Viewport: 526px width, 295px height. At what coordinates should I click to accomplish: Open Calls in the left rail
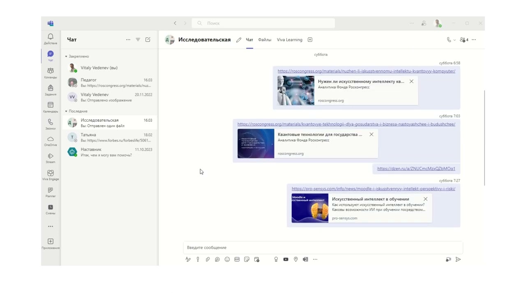(51, 124)
